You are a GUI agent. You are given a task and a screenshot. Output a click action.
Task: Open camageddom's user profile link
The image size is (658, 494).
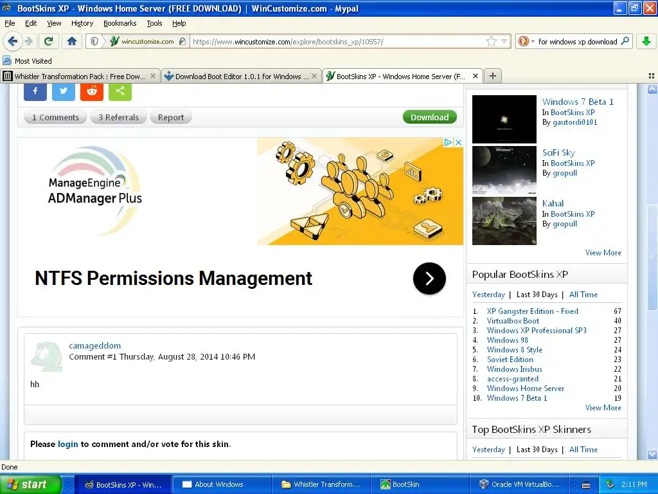click(95, 345)
